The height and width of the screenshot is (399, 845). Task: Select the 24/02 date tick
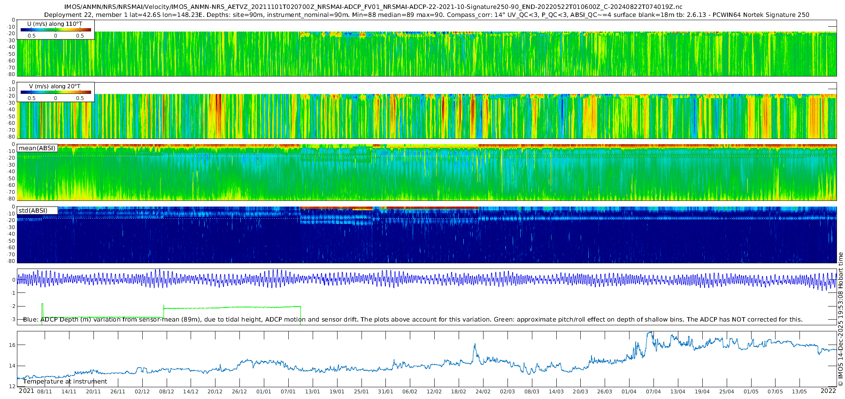[x=483, y=391]
